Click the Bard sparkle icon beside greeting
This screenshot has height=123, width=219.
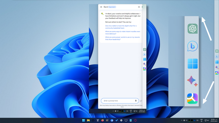pos(102,14)
